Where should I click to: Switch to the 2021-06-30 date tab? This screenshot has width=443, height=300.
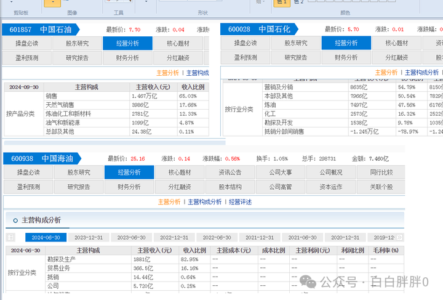[302, 237]
